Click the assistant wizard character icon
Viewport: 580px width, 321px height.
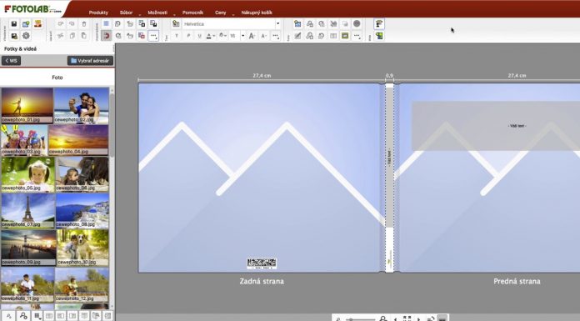(379, 24)
